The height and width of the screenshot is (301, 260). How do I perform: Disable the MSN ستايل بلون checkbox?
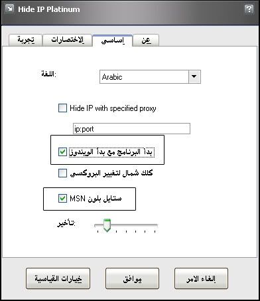(62, 198)
